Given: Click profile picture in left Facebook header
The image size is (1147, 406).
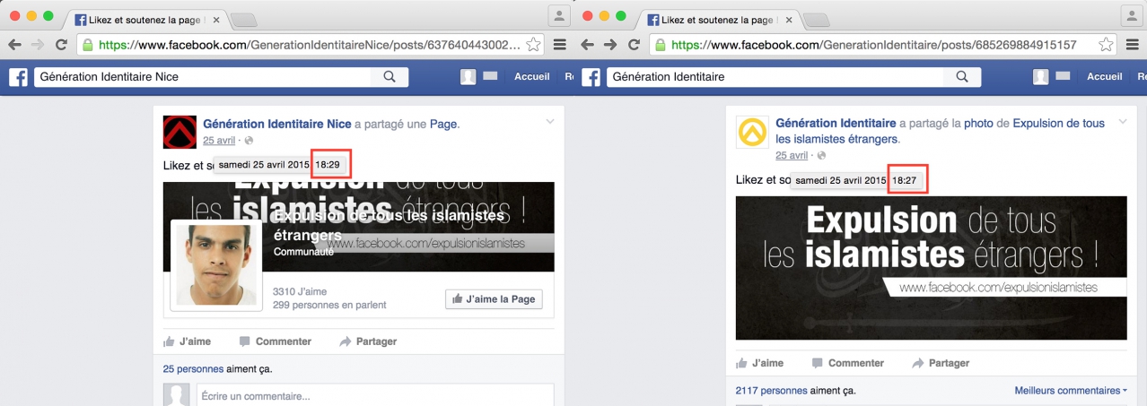Looking at the screenshot, I should 468,77.
